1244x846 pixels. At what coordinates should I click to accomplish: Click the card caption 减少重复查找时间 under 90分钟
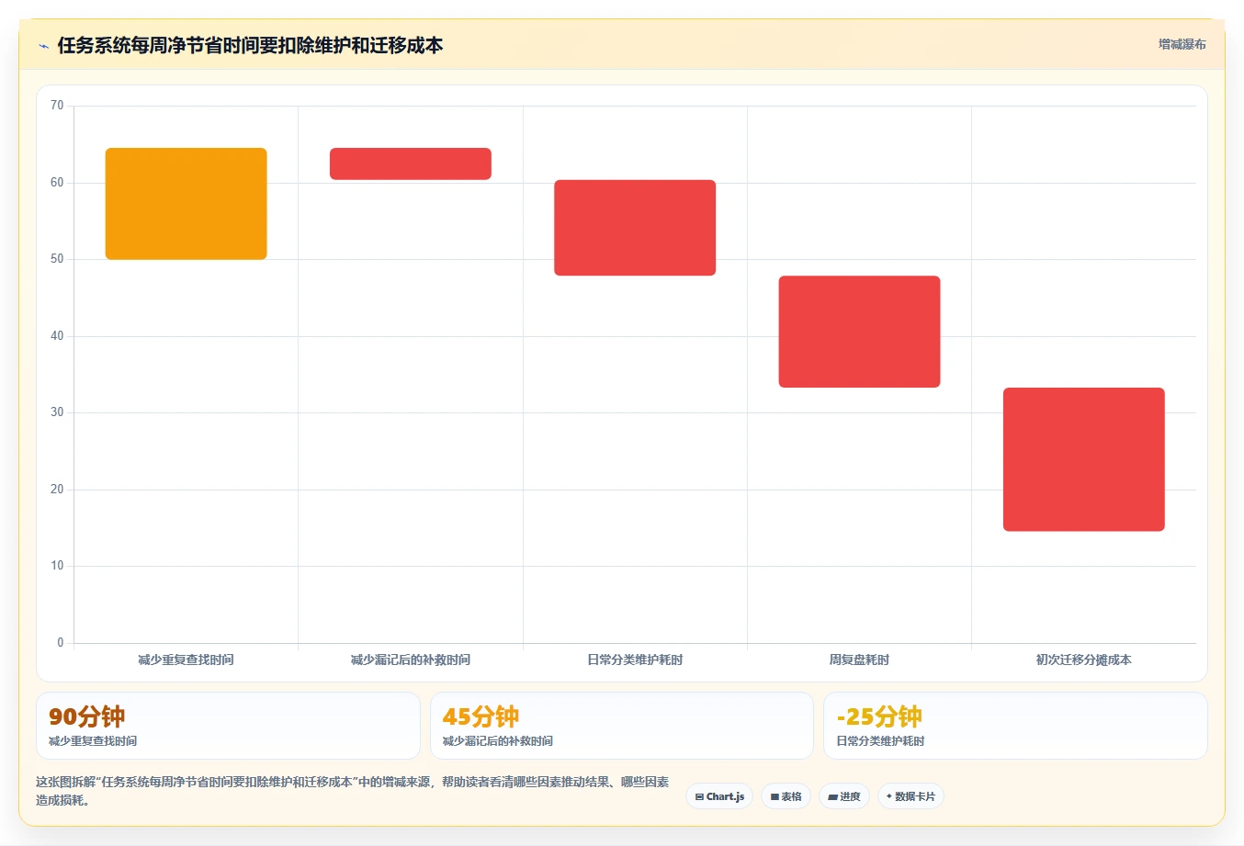[93, 741]
